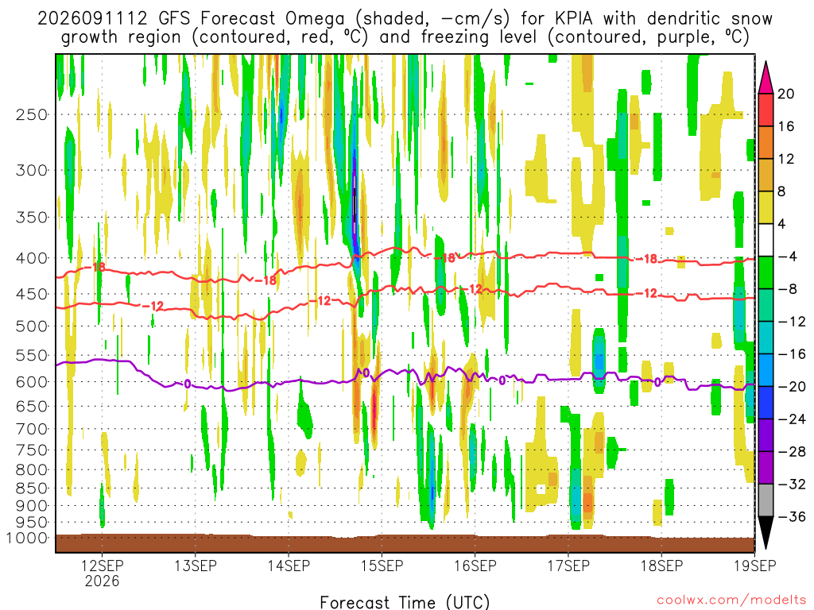Select the bright green -4 to -8 swatch
The width and height of the screenshot is (814, 610).
(x=766, y=273)
